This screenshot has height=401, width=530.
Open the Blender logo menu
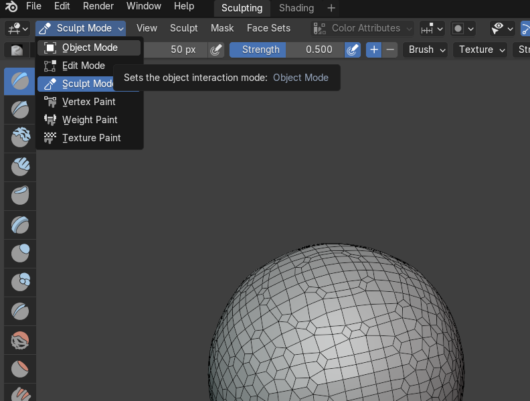click(11, 7)
